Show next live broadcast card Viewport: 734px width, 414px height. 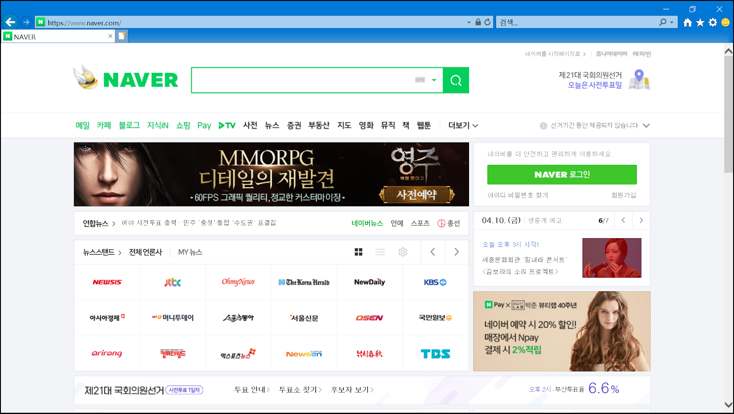[x=641, y=220]
